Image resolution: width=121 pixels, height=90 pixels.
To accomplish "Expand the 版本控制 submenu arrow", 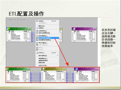I will tap(58, 55).
